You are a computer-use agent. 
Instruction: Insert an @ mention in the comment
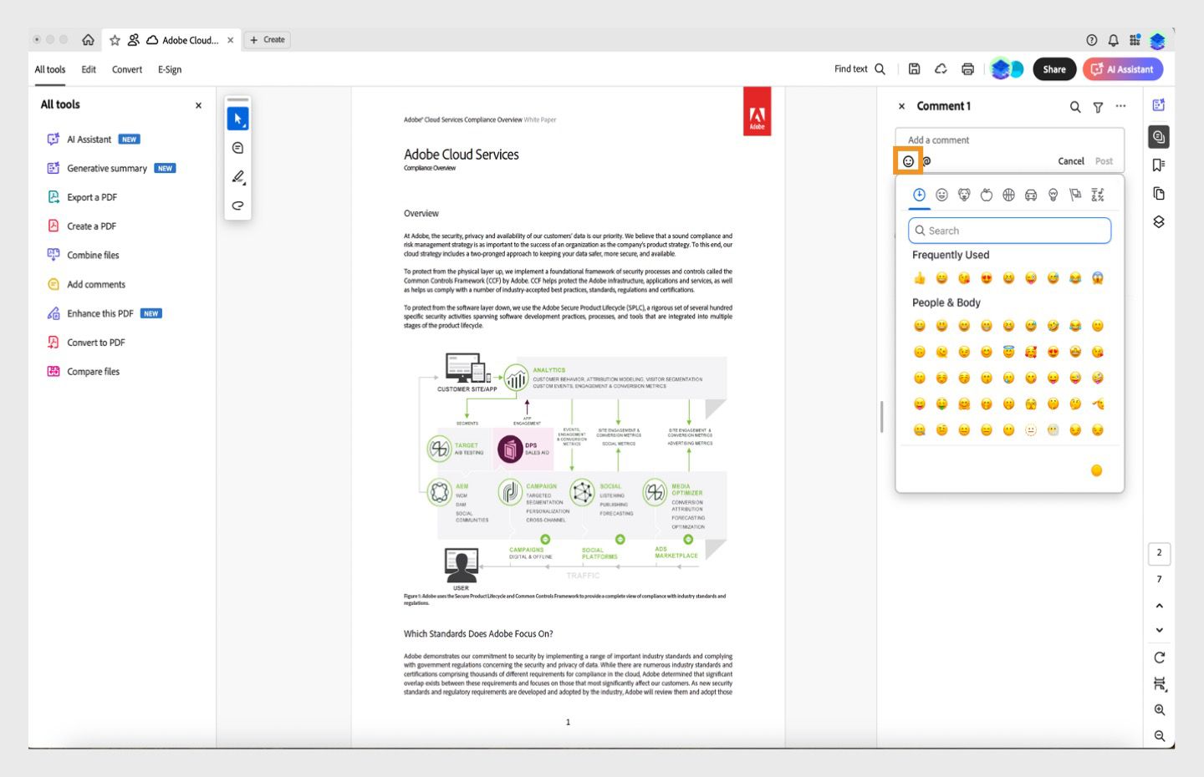926,161
